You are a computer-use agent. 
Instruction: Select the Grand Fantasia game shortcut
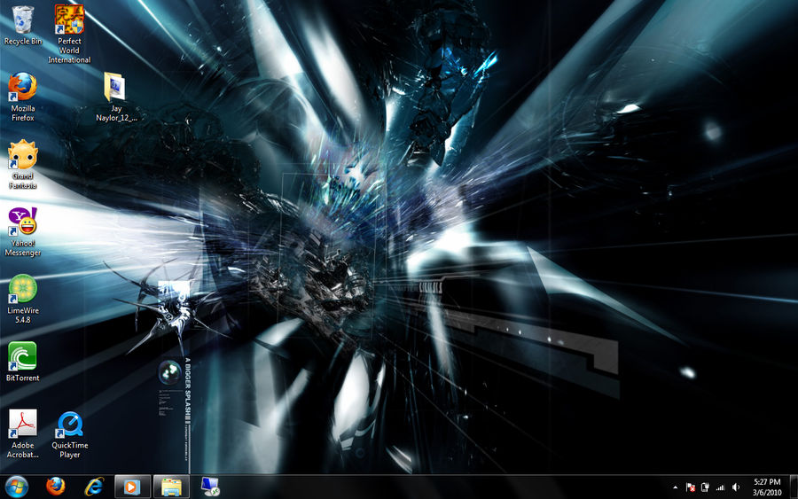point(22,164)
